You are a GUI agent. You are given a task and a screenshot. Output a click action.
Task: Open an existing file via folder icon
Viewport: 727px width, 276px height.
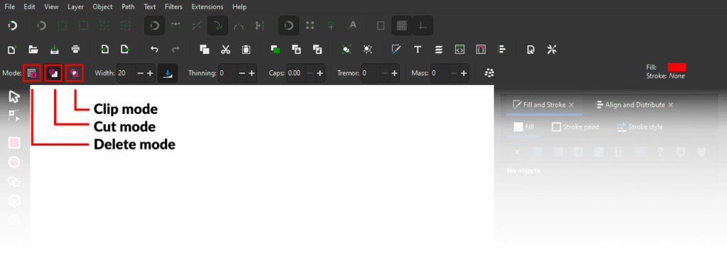(33, 50)
